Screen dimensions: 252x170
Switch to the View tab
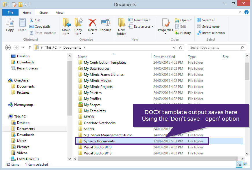(60, 12)
